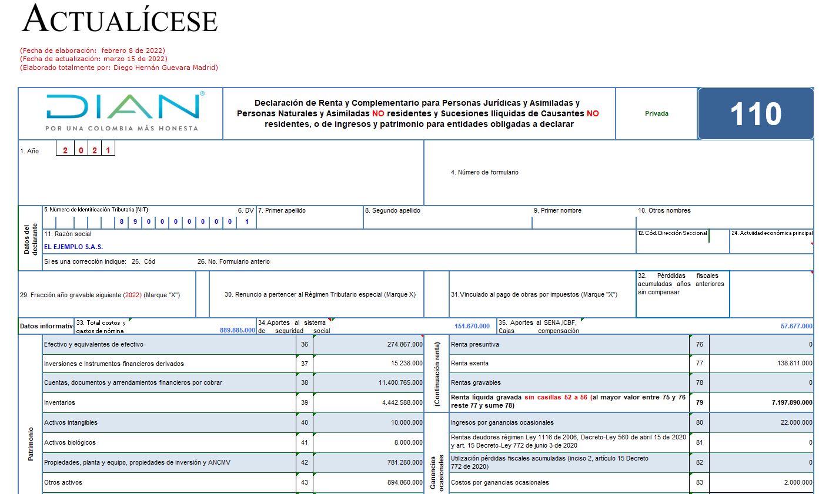The height and width of the screenshot is (494, 819).
Task: Select the 'Activos intangibles' value 10.000.000
Action: coord(368,422)
